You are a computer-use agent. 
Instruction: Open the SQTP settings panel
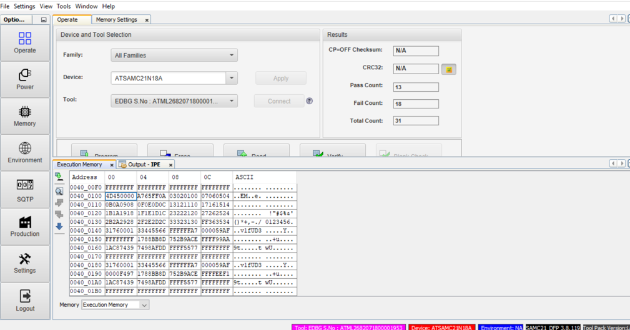25,190
